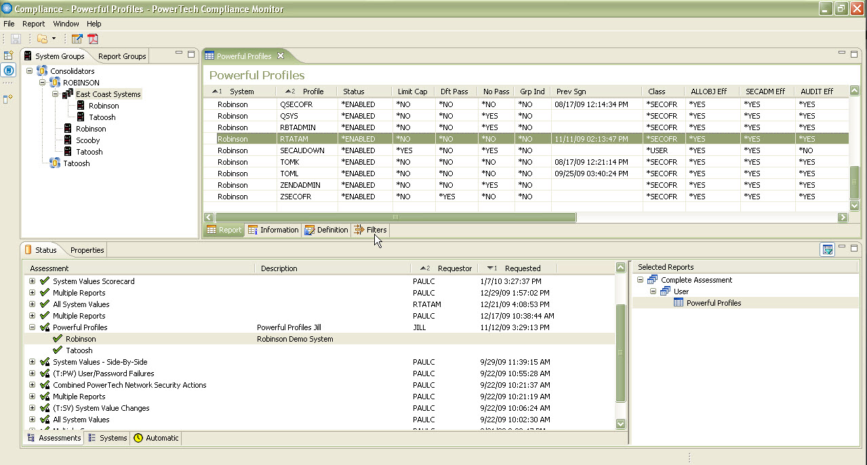Image resolution: width=867 pixels, height=465 pixels.
Task: Open the Definition tab below the report
Action: coord(326,230)
